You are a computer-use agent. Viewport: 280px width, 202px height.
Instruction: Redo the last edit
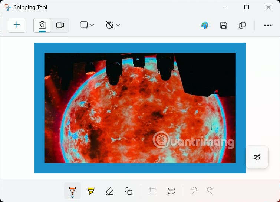[210, 191]
